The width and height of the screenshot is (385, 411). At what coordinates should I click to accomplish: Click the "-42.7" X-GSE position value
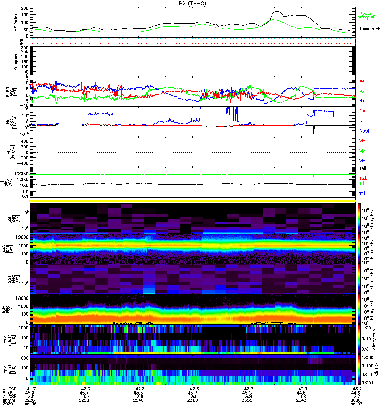pos(247,389)
